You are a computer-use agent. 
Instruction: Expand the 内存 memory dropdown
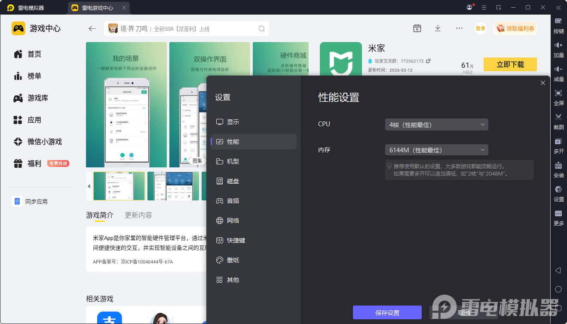point(436,150)
